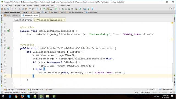Click the green Run app button
The image size is (176, 99).
pos(56,9)
